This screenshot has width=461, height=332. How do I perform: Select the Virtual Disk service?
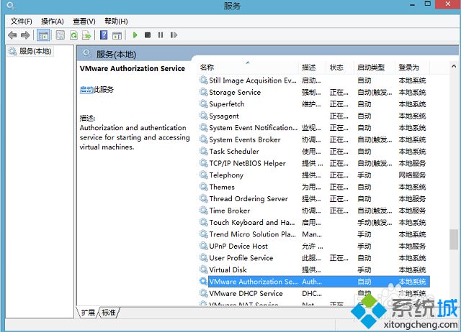[x=314, y=269]
